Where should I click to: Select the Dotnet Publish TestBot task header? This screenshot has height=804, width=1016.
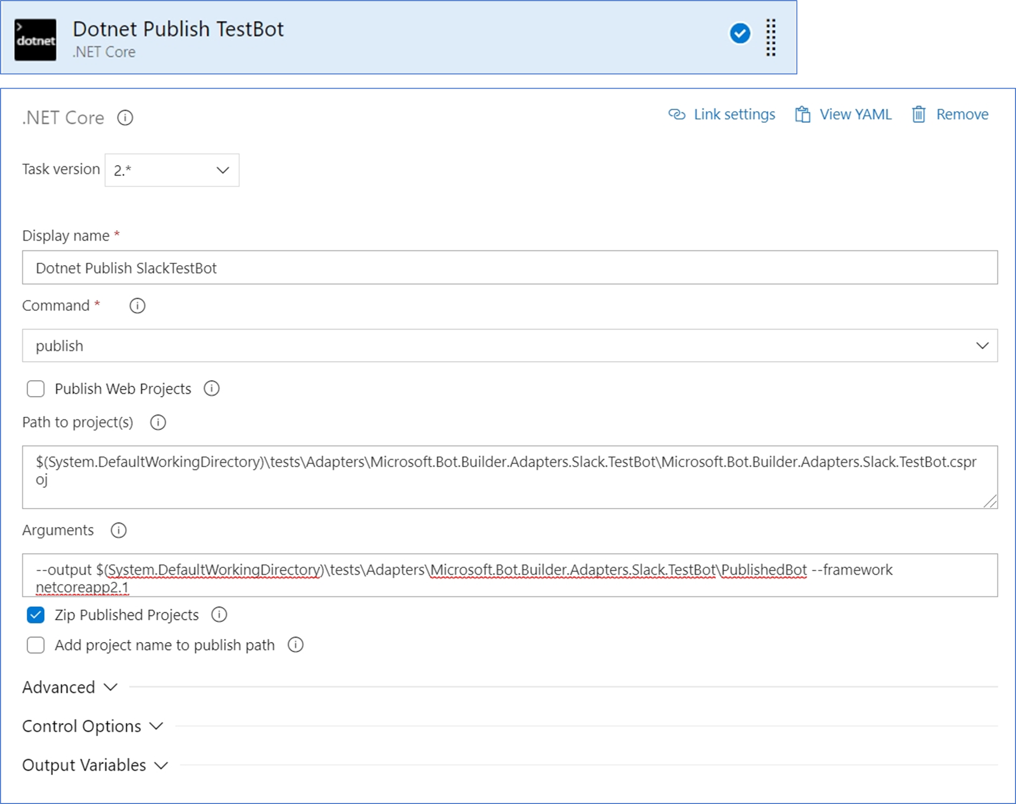(399, 37)
